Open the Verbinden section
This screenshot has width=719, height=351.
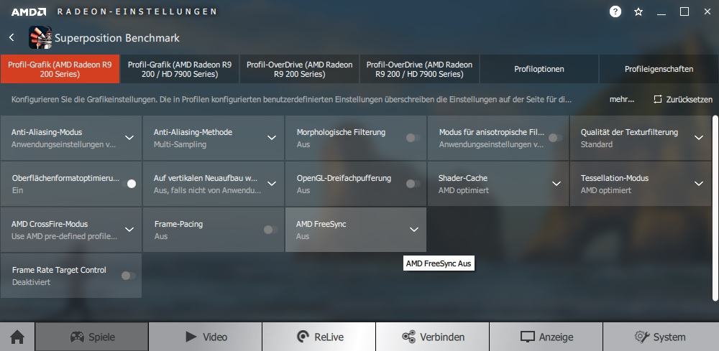coord(433,337)
